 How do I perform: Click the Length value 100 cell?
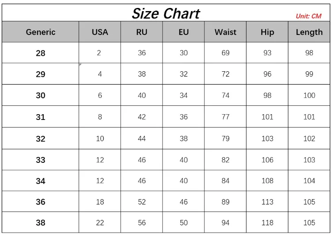[309, 95]
